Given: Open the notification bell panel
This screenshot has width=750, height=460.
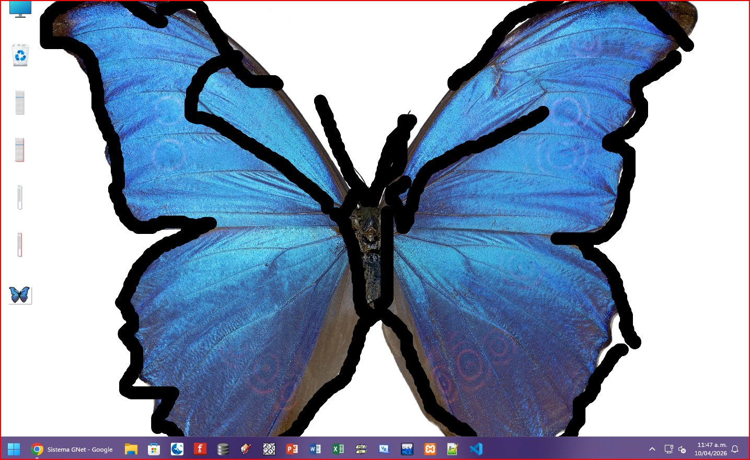Looking at the screenshot, I should pos(735,449).
